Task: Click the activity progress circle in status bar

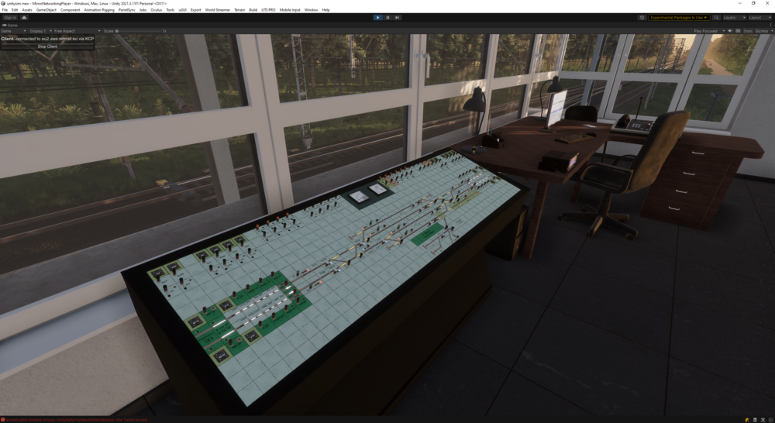Action: point(770,420)
